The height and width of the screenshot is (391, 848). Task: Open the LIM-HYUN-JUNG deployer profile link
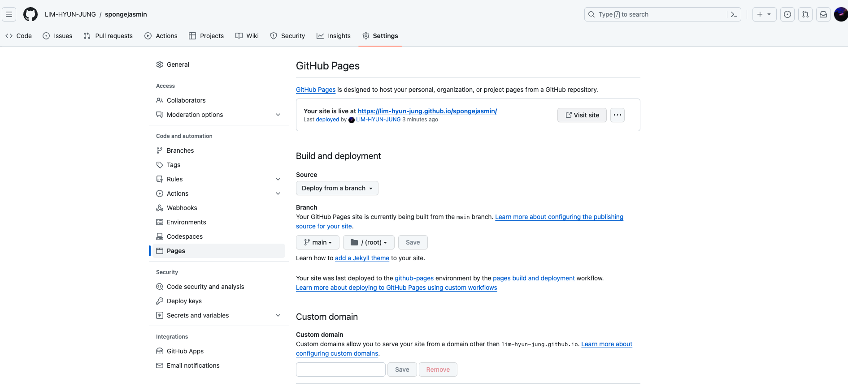(378, 120)
